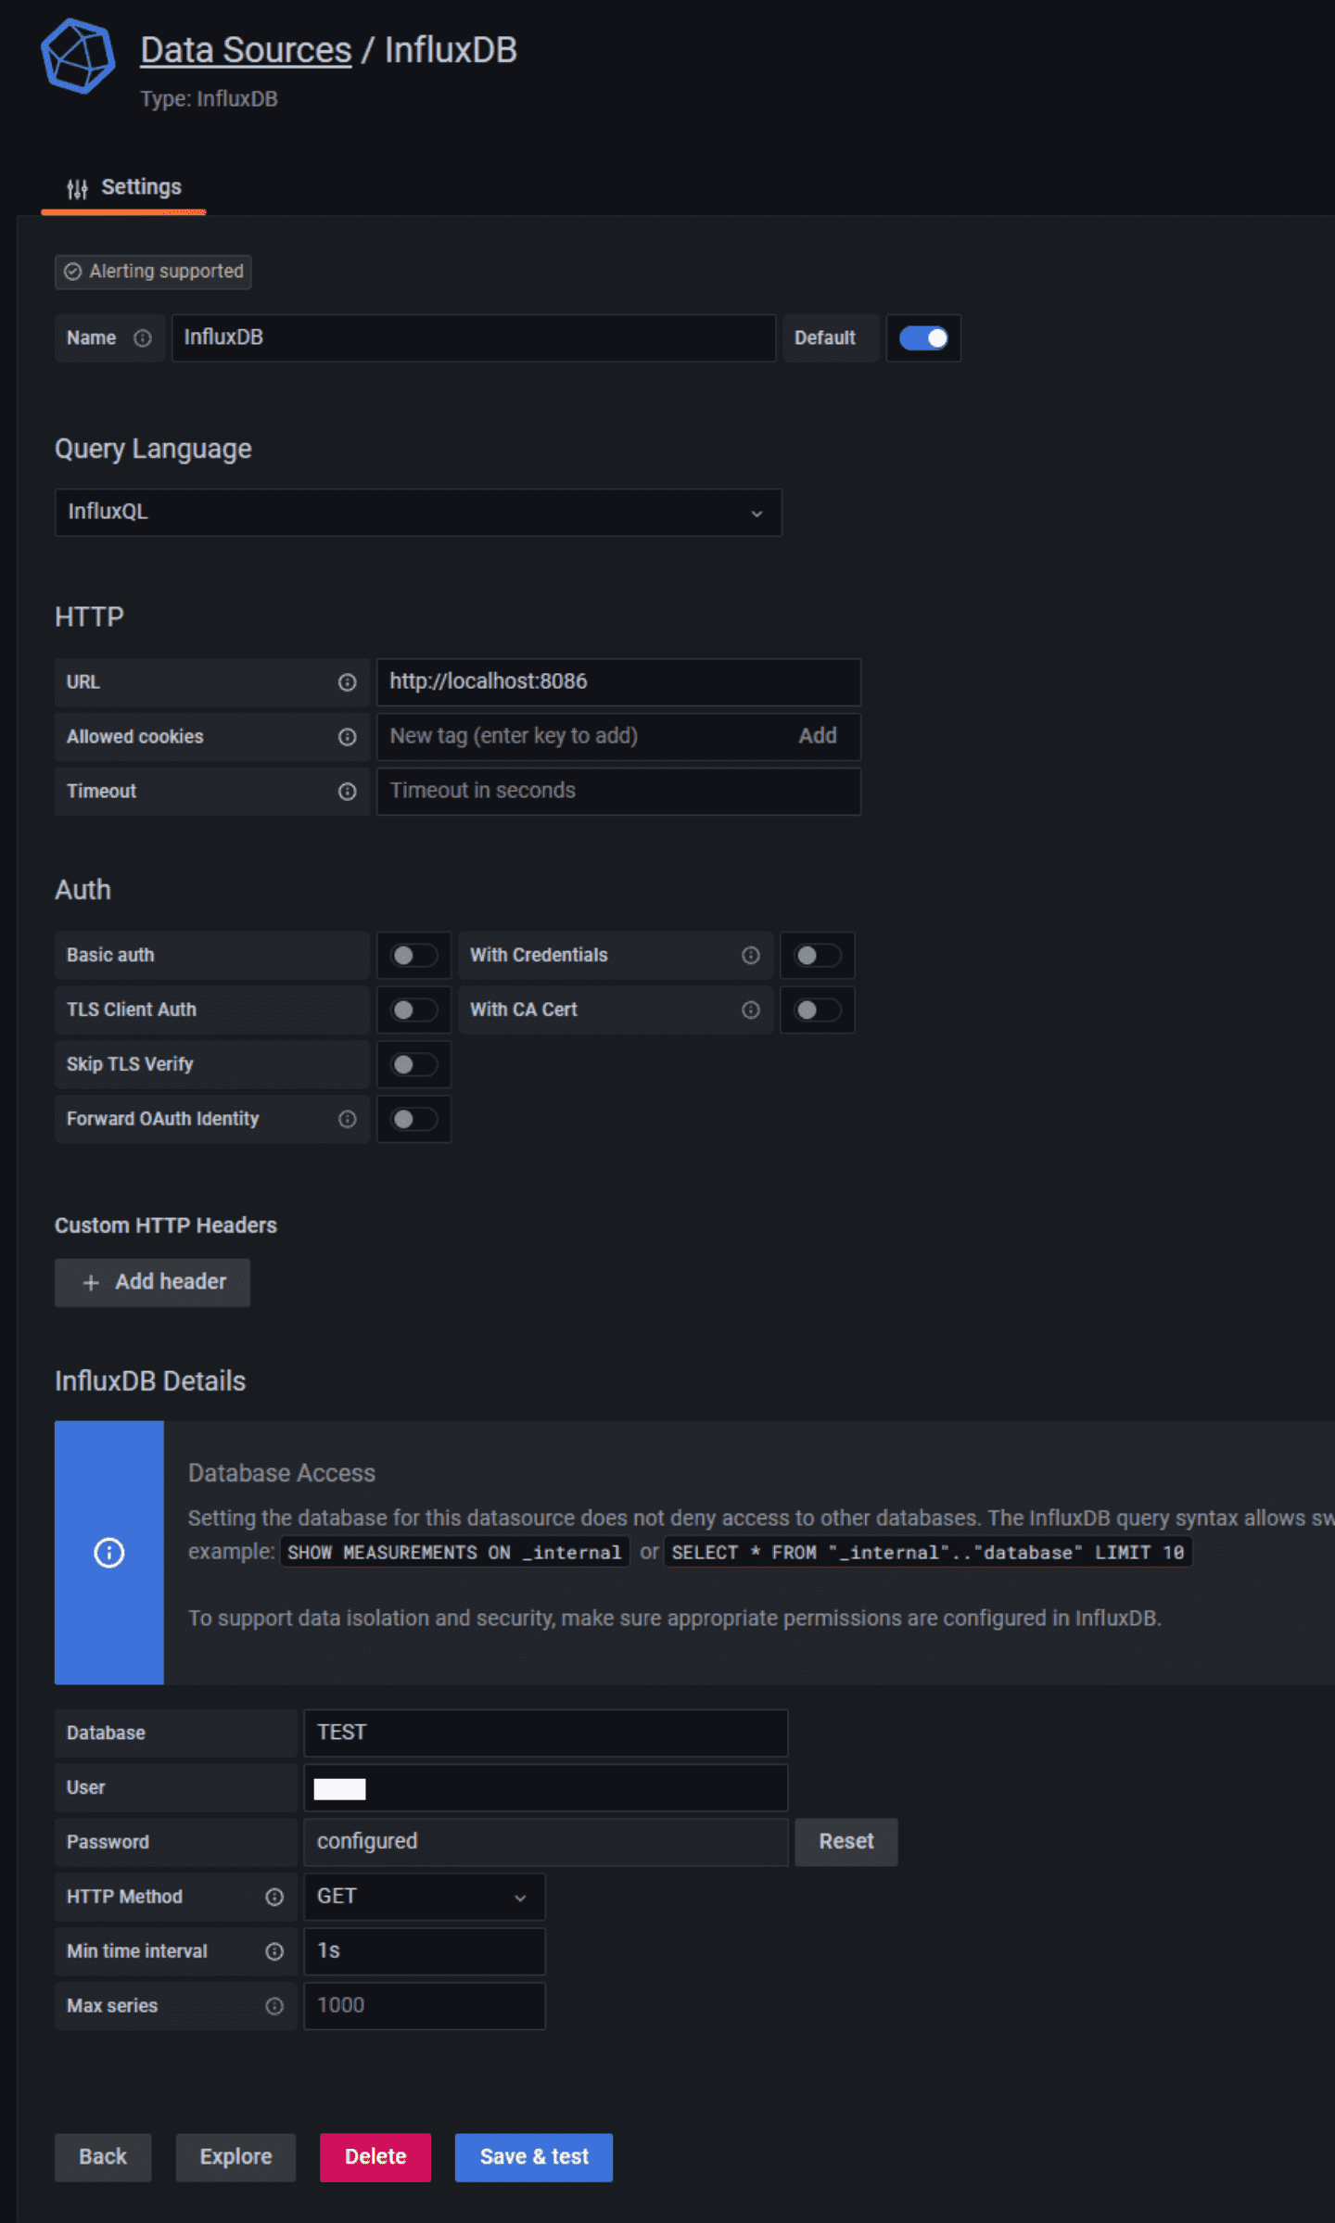Click the Name field info icon
Viewport: 1335px width, 2223px height.
[x=143, y=338]
